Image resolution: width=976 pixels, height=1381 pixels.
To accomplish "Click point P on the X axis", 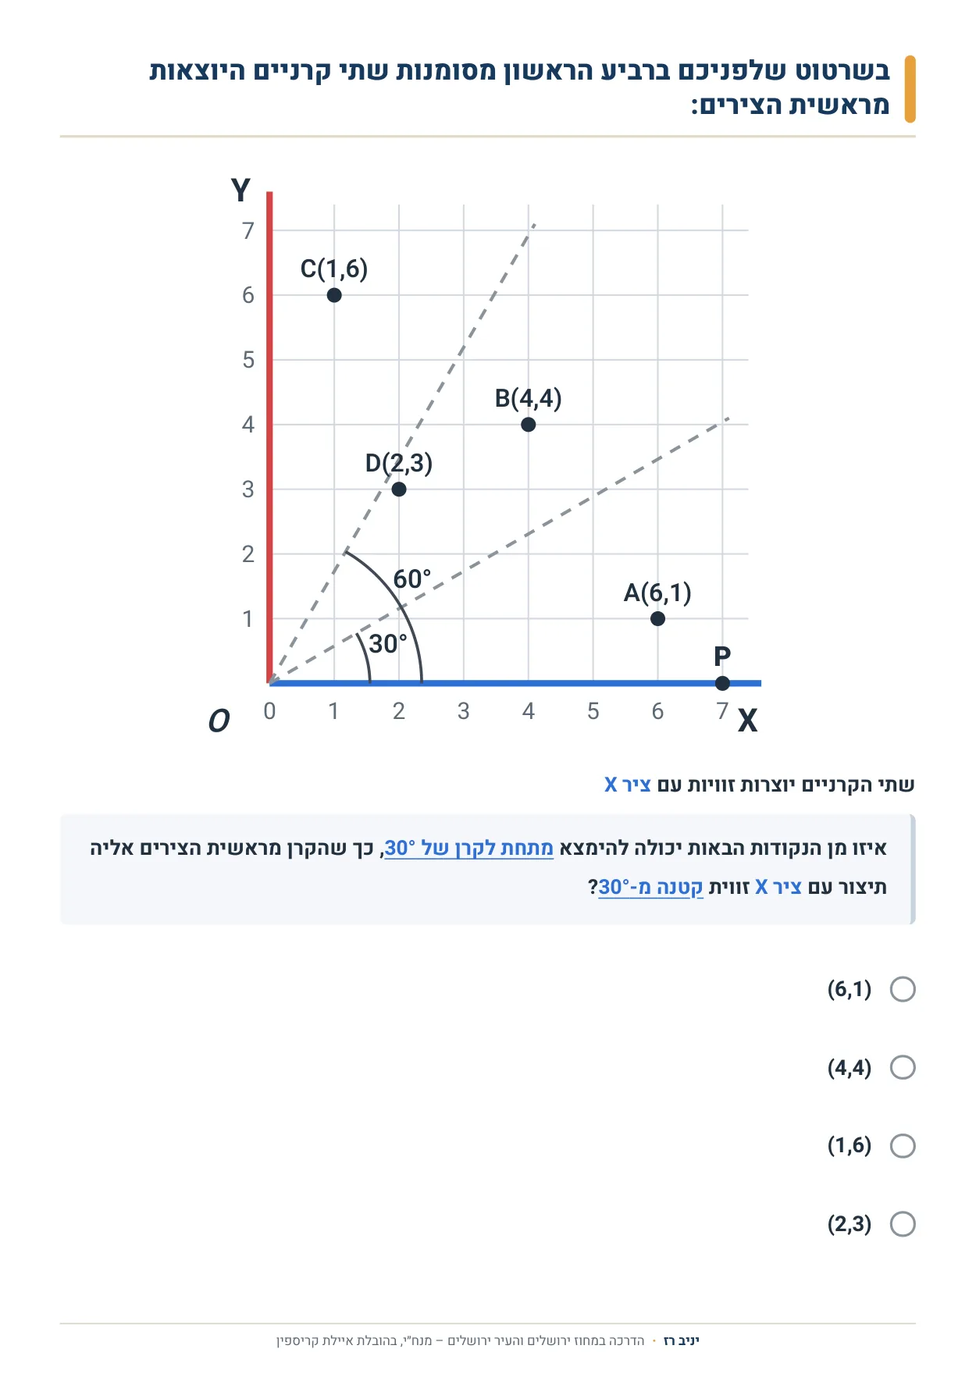I will click(722, 683).
